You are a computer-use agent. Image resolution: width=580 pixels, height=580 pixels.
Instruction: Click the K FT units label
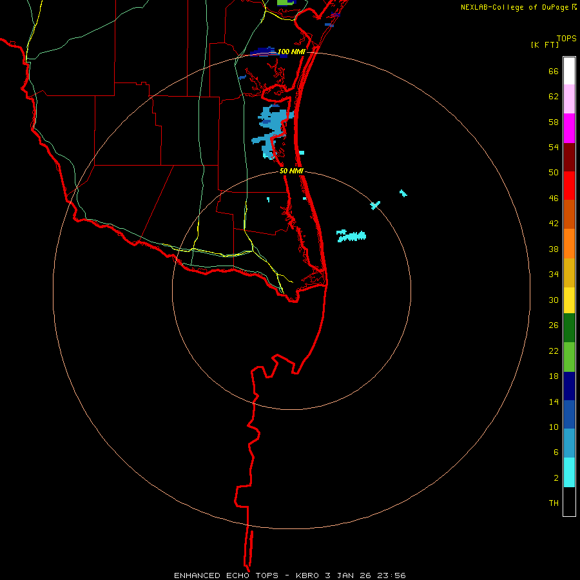(x=545, y=44)
